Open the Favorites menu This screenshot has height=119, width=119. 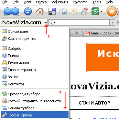[x=80, y=2]
